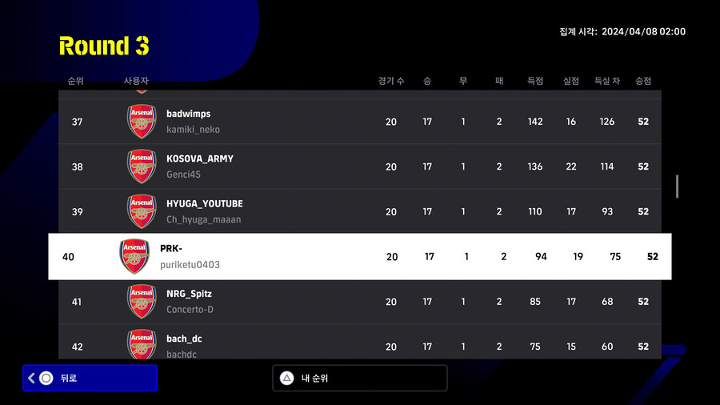The height and width of the screenshot is (405, 720).
Task: Select rank 41 NRG_Spitz row
Action: click(x=360, y=302)
